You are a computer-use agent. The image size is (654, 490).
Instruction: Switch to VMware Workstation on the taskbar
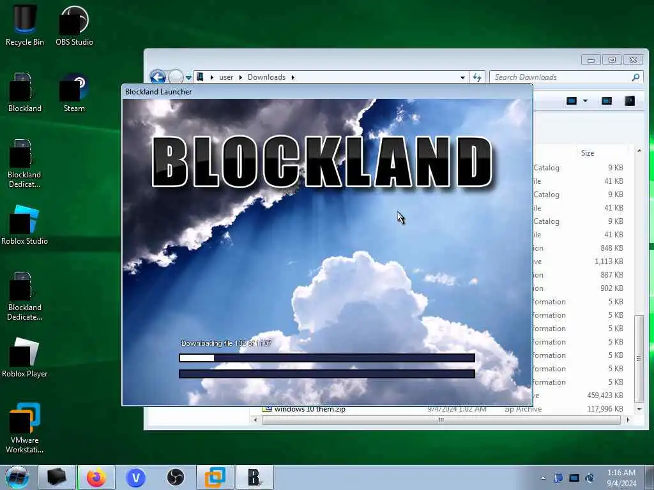(x=215, y=477)
